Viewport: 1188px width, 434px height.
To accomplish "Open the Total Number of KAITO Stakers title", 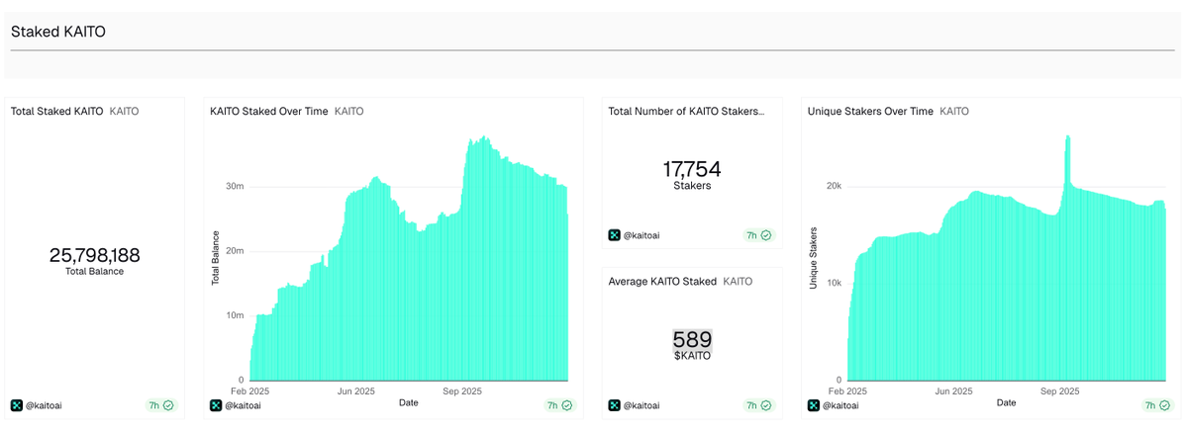I will (x=686, y=112).
